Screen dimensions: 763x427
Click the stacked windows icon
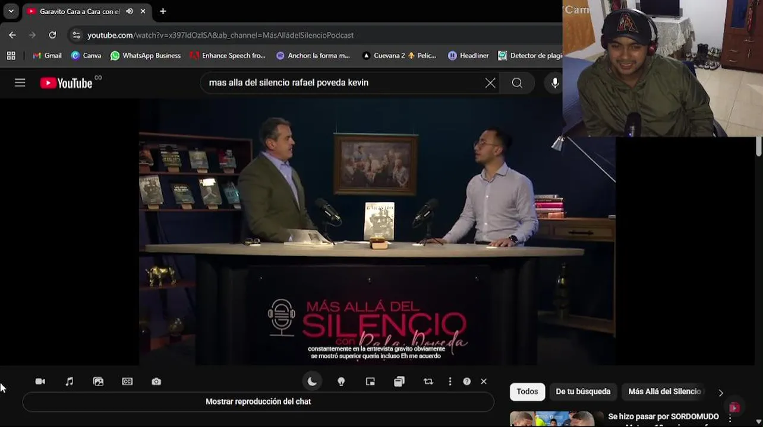[x=399, y=381]
